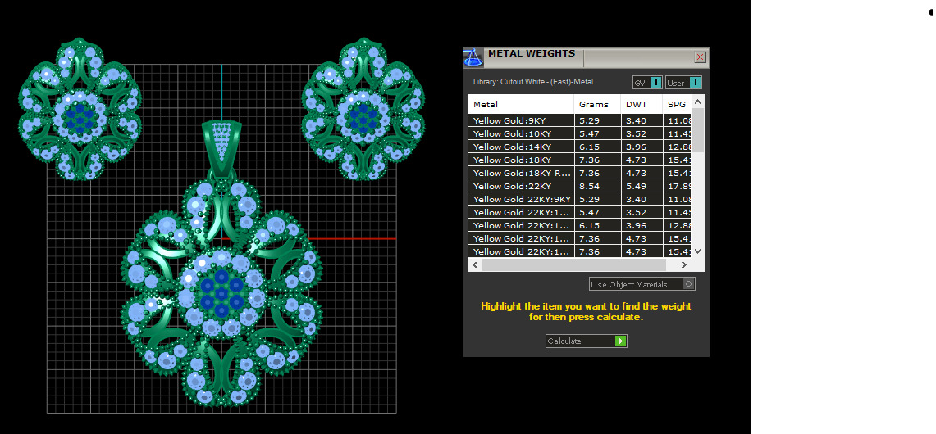
Task: Toggle the User library switch
Action: 683,82
